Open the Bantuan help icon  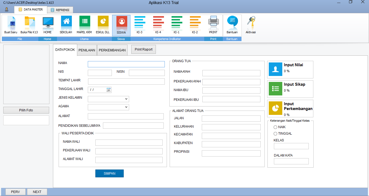coord(232,22)
